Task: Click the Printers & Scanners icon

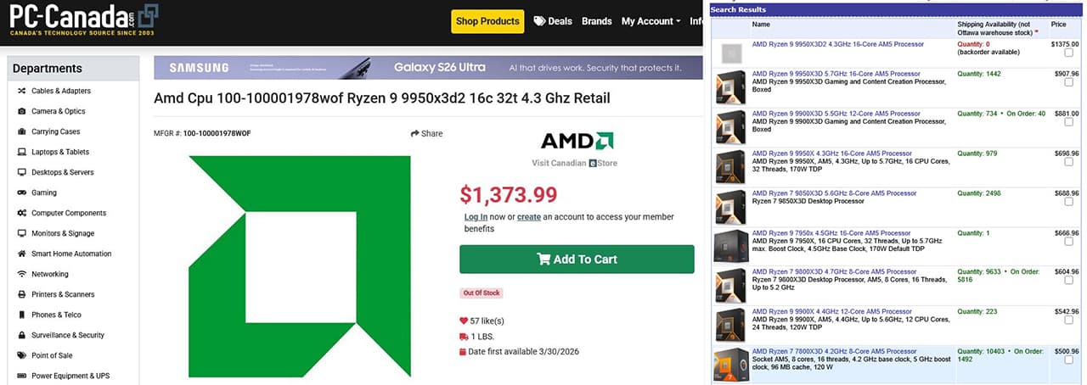Action: pyautogui.click(x=22, y=294)
